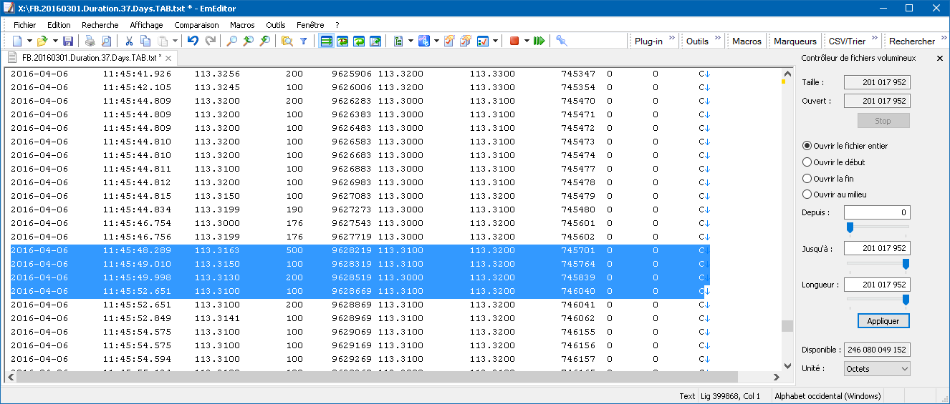Click the Cut scissors icon
The height and width of the screenshot is (404, 950).
pos(129,41)
